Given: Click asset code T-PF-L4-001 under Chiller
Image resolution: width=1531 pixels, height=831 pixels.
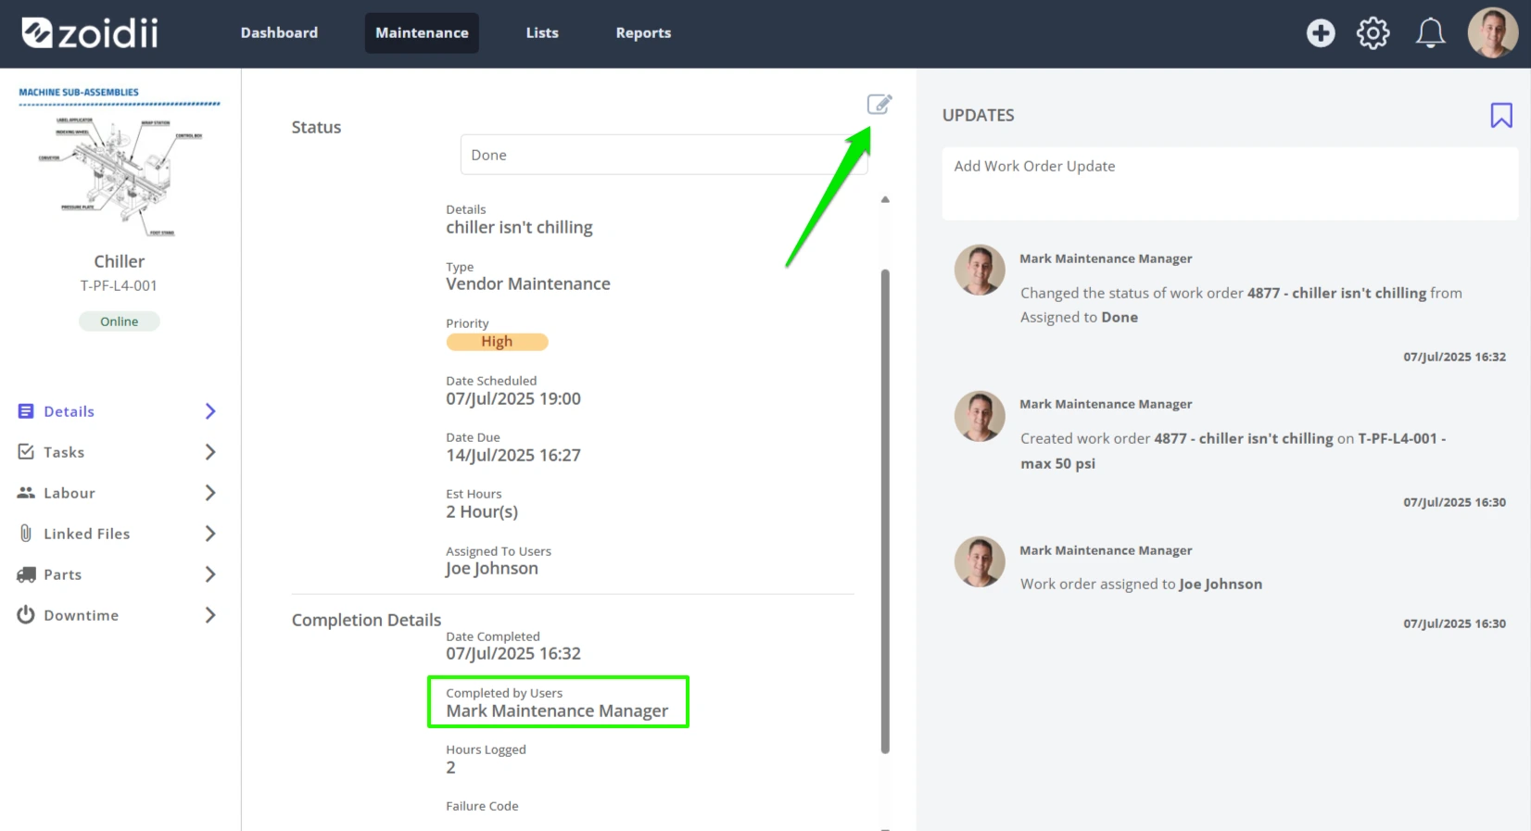Looking at the screenshot, I should [x=119, y=285].
